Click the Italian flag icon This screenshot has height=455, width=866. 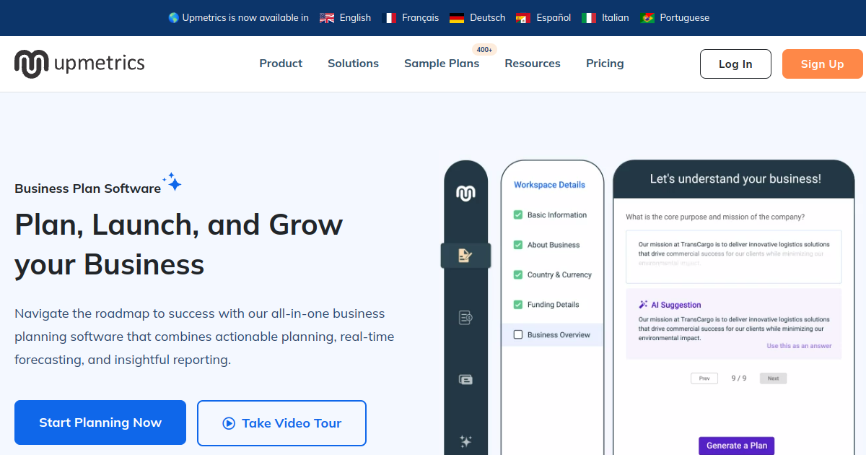[589, 18]
